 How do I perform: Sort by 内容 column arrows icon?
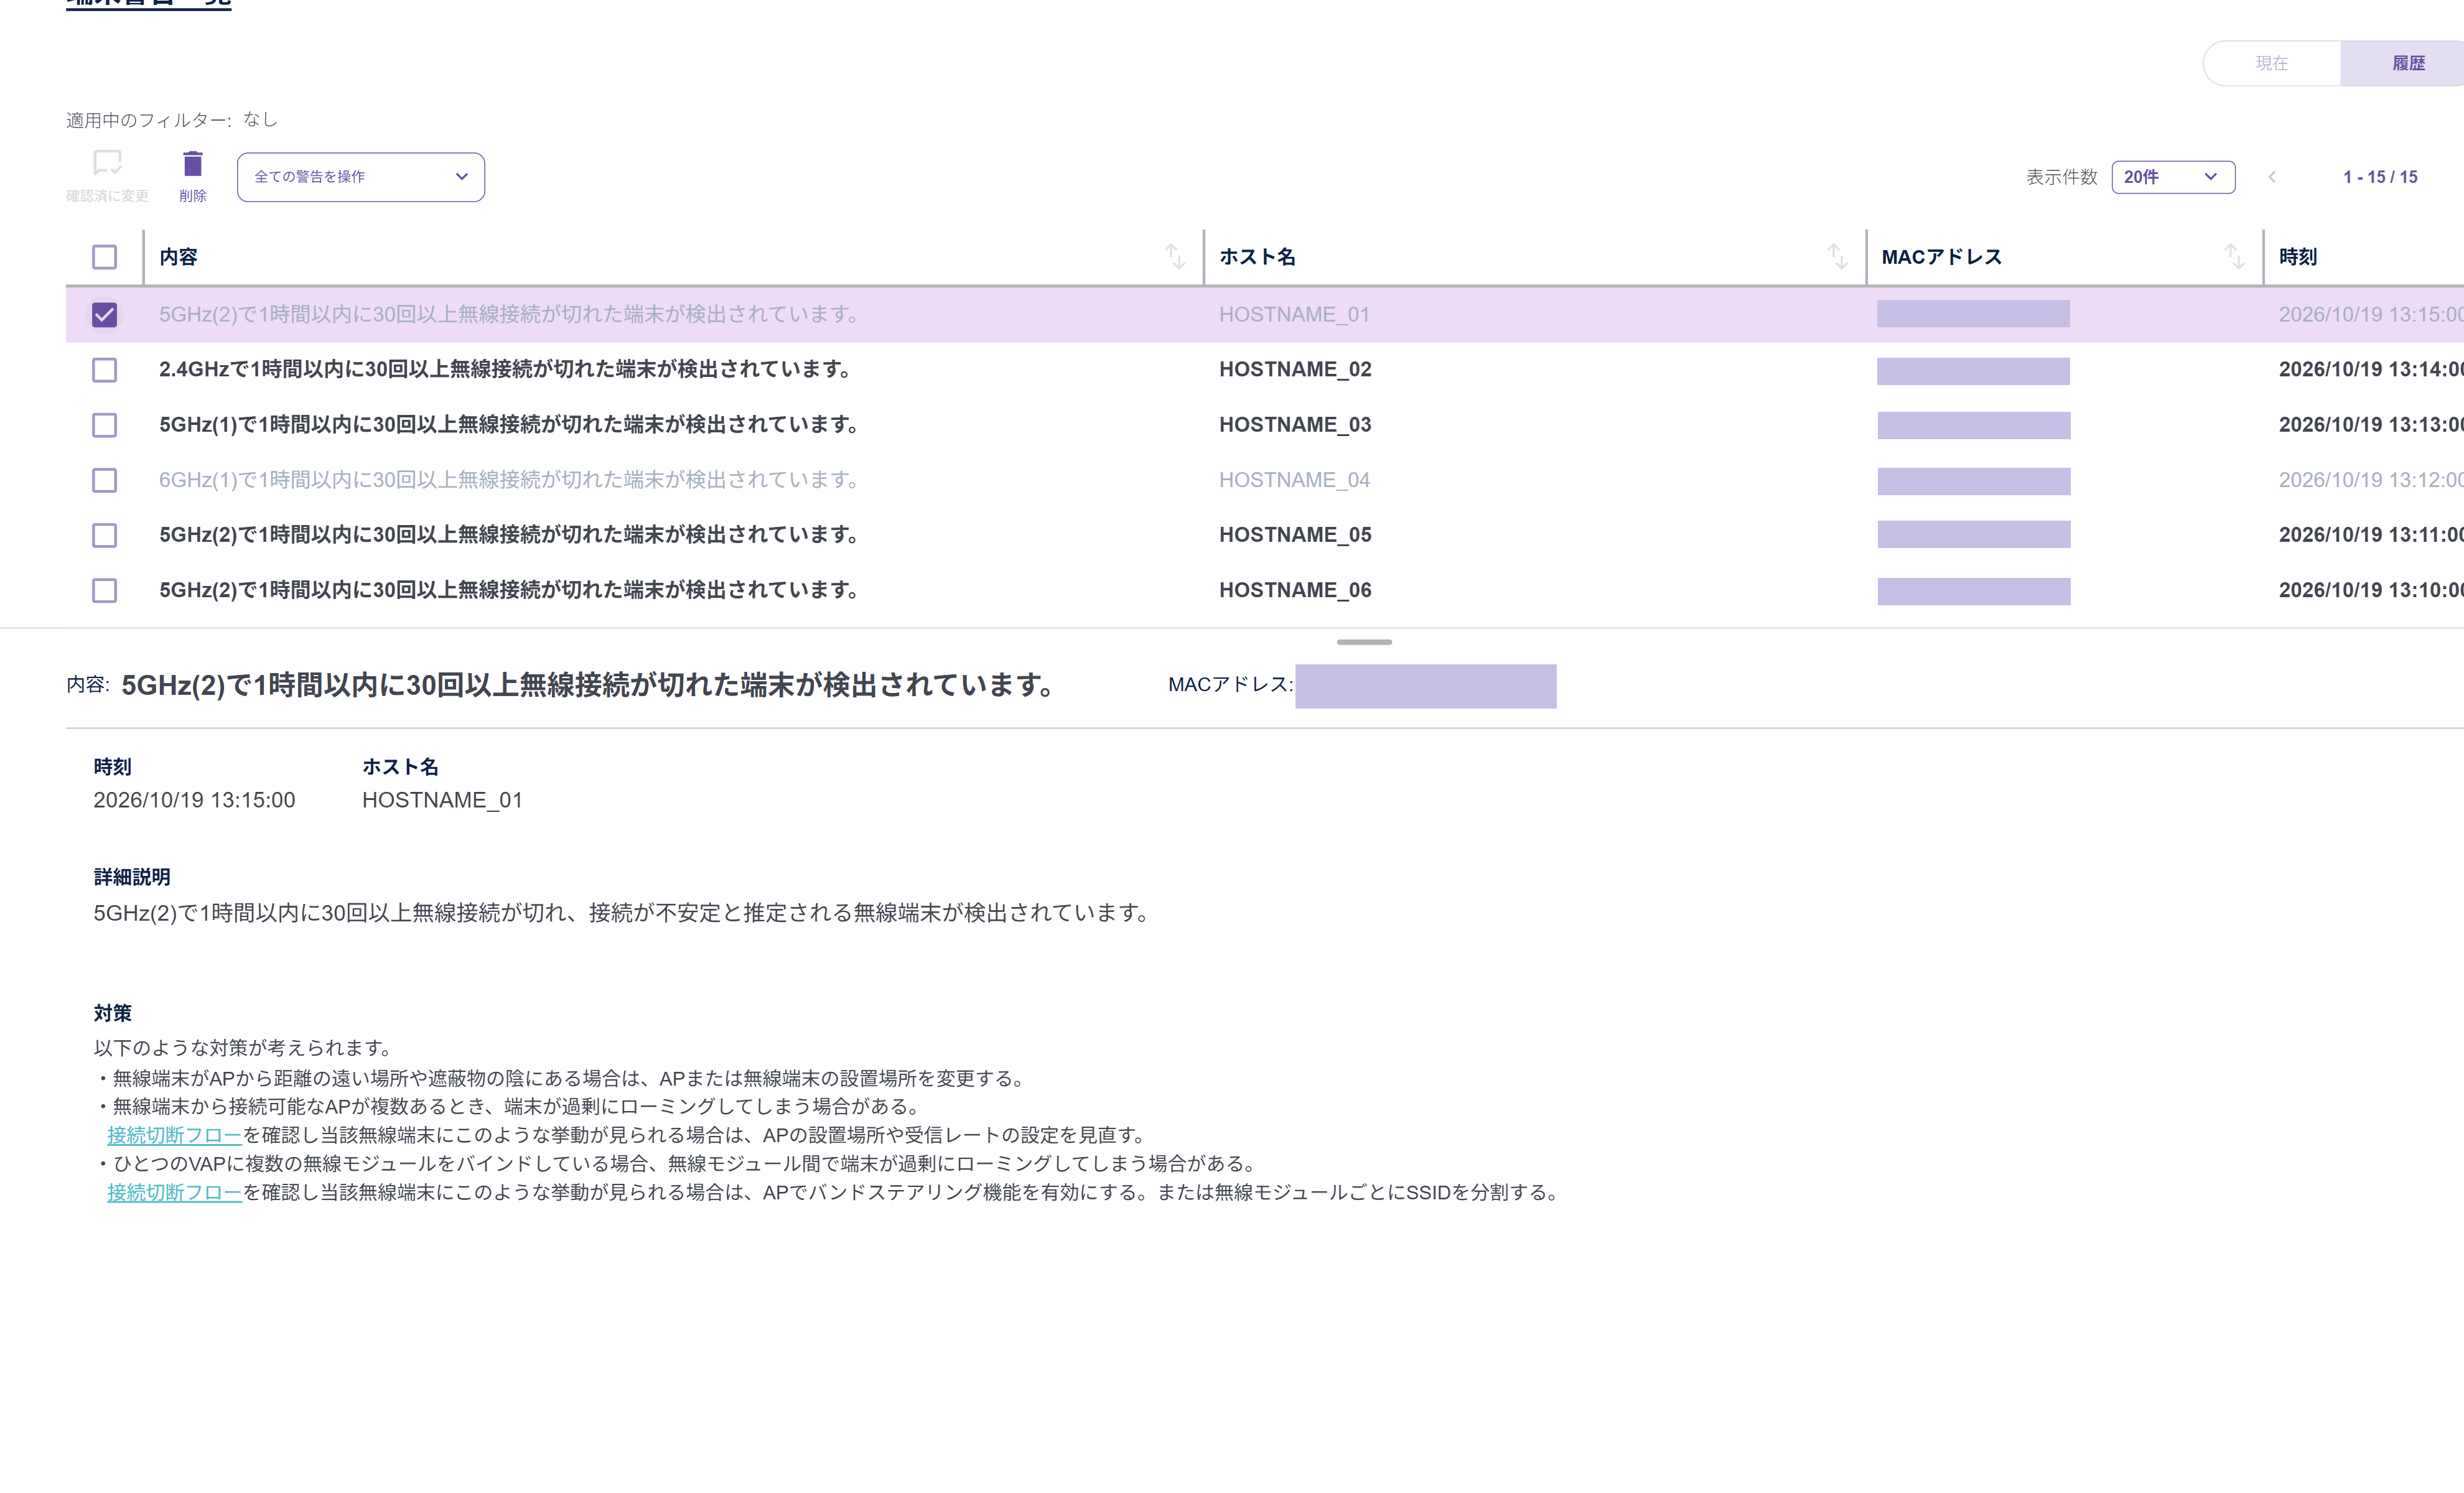pos(1175,257)
